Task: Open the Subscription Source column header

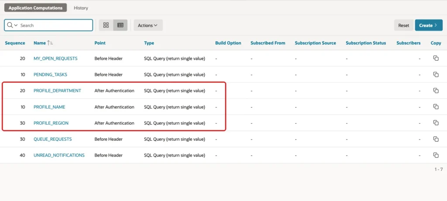Action: pos(315,43)
